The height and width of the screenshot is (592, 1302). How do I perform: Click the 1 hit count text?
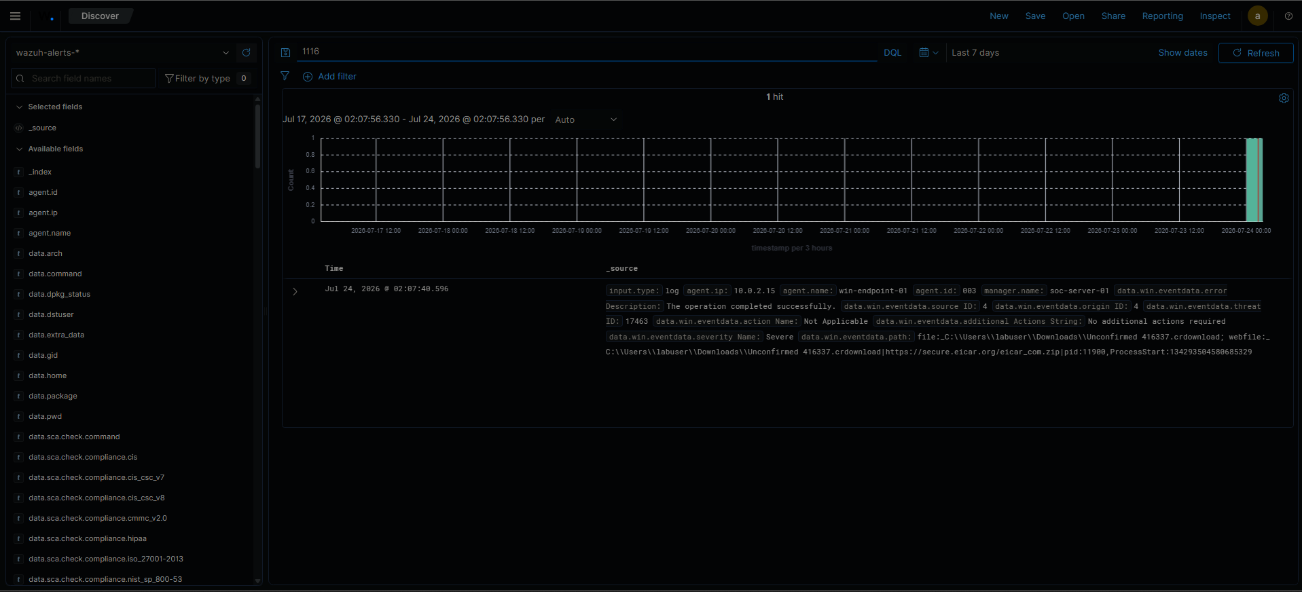point(774,97)
